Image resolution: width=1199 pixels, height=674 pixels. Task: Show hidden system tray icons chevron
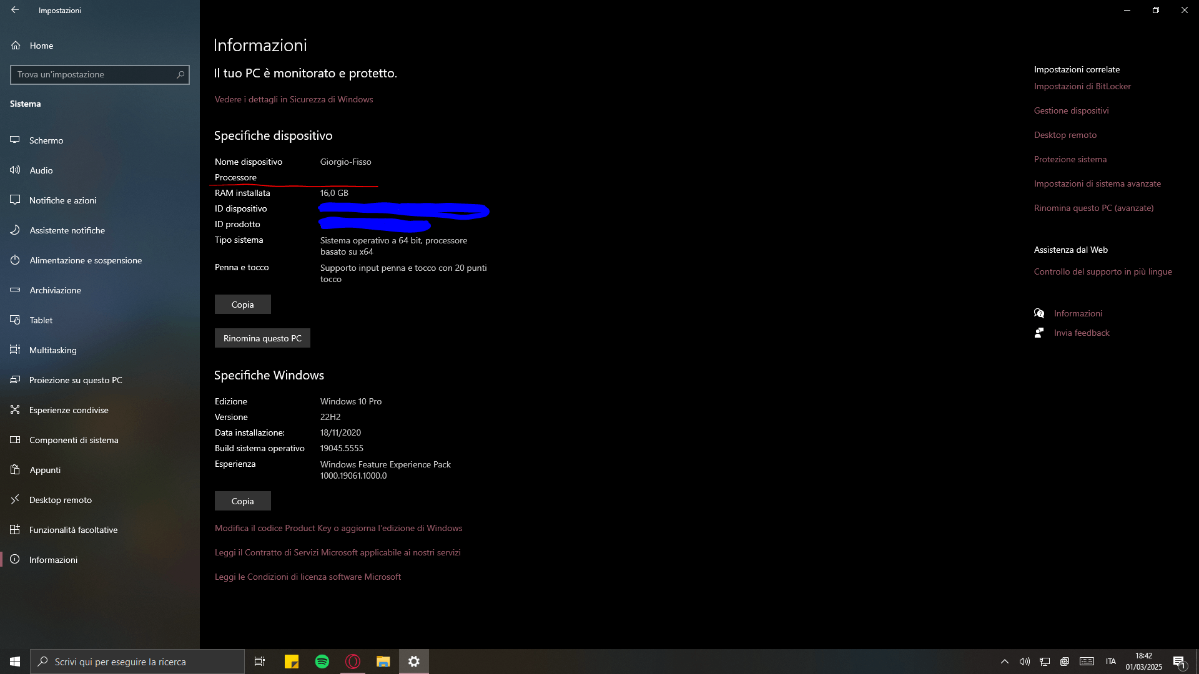point(1004,662)
